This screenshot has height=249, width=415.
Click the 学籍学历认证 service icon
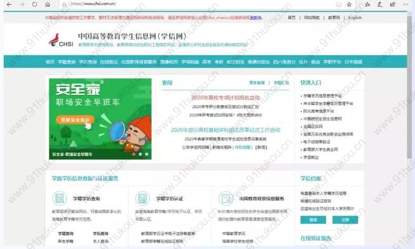143,198
